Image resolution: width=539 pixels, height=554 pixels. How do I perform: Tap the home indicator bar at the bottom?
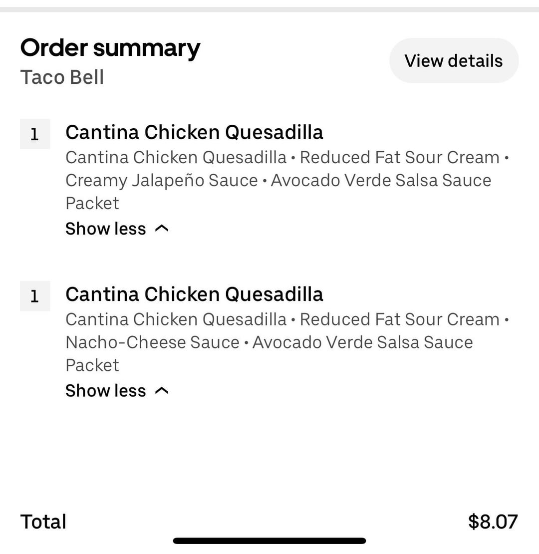click(x=269, y=541)
